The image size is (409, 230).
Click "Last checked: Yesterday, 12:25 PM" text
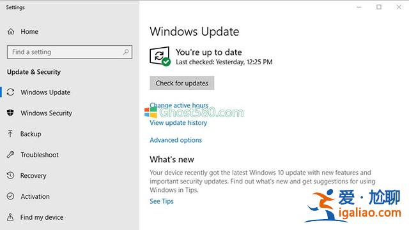point(224,62)
